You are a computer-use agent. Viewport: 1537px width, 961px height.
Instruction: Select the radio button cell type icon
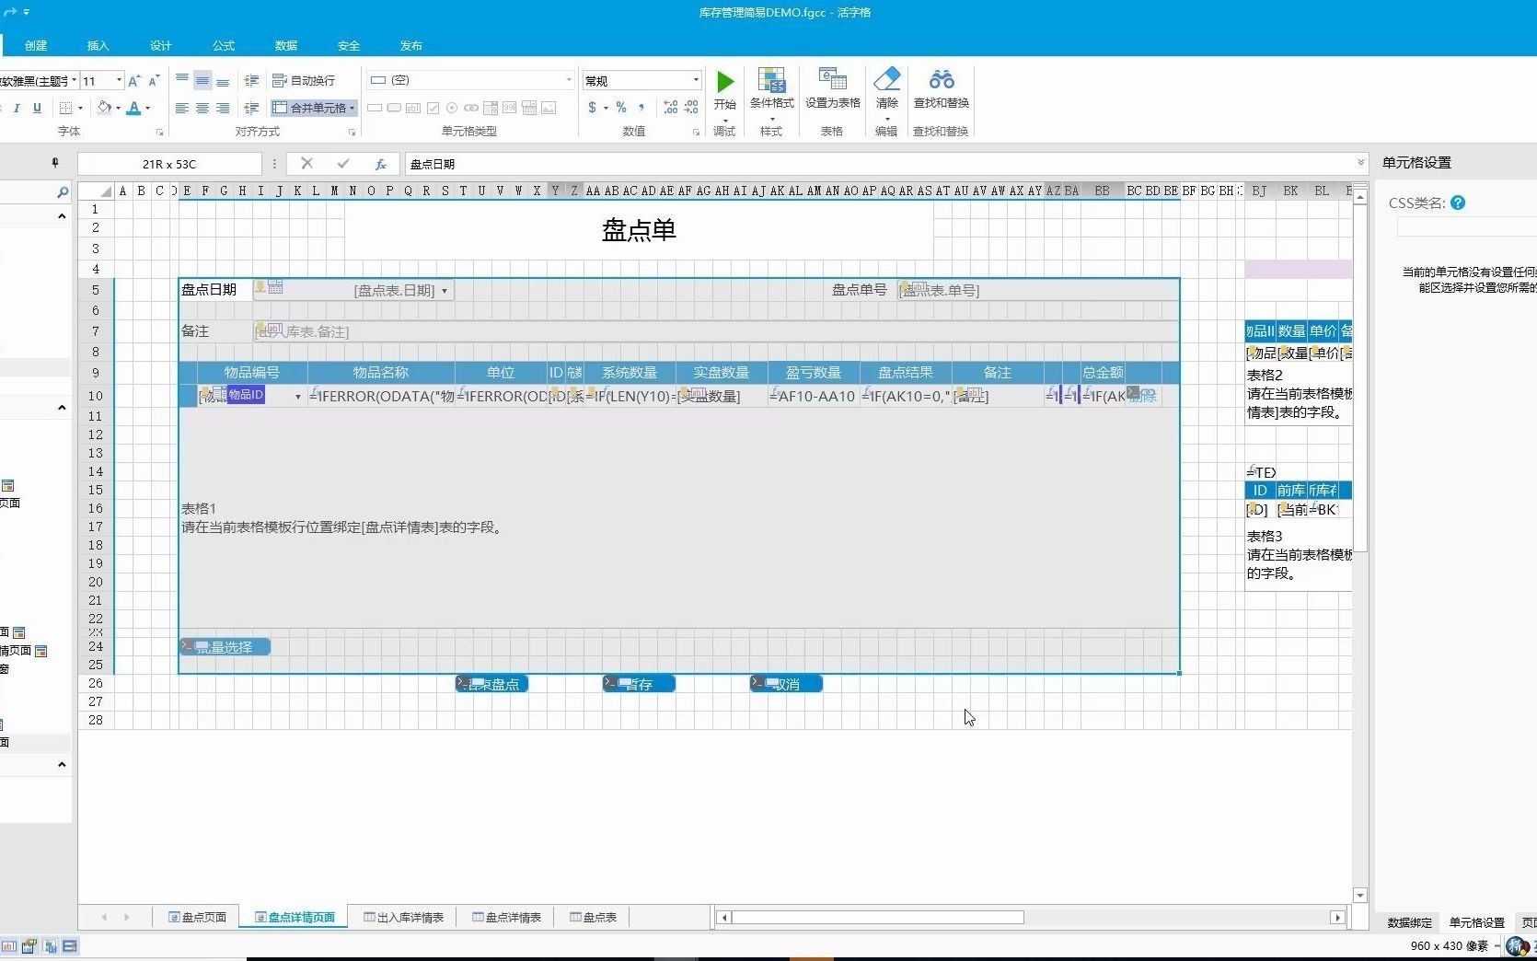[x=452, y=108]
